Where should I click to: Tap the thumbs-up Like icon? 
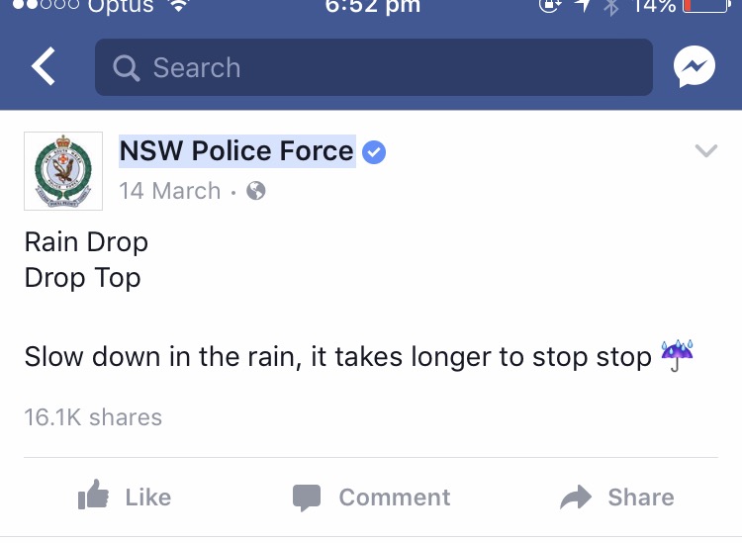[93, 495]
